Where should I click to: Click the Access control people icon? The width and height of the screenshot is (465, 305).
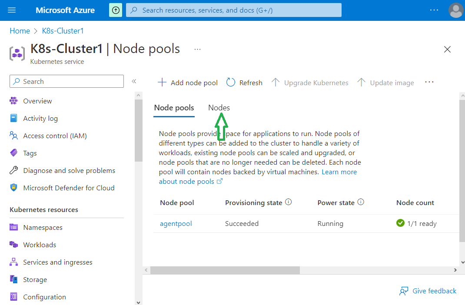tap(13, 136)
